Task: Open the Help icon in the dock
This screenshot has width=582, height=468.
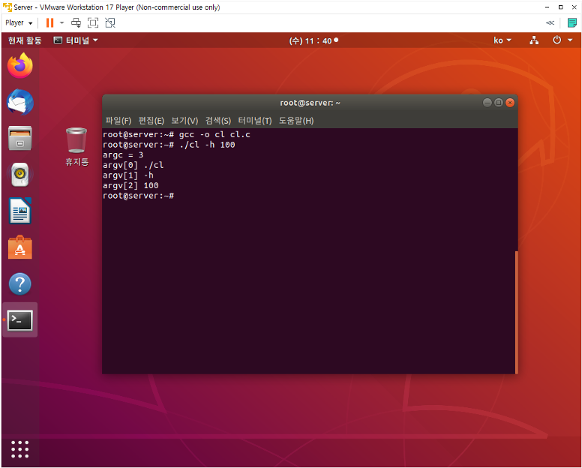Action: 20,284
